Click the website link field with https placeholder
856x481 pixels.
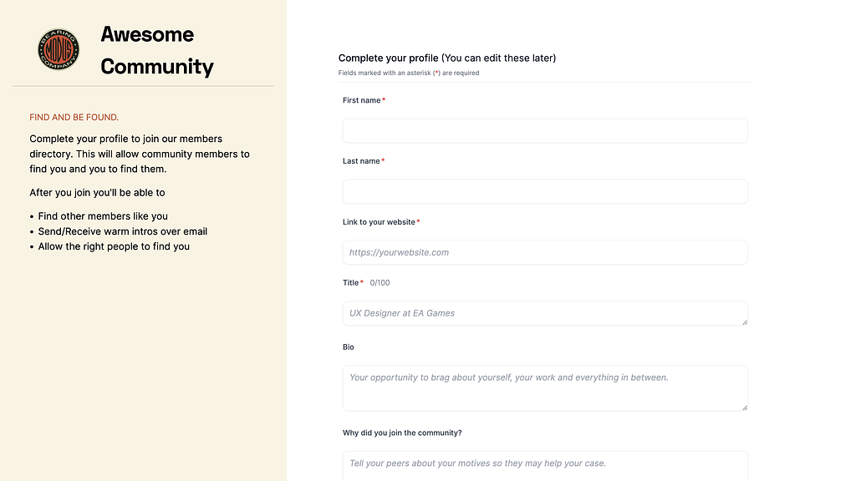545,252
